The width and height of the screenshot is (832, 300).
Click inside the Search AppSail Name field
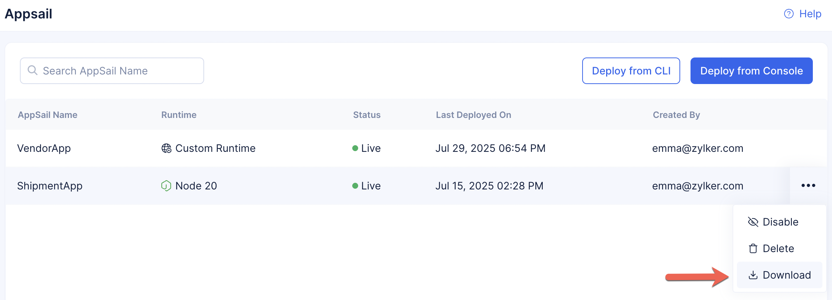pos(111,70)
